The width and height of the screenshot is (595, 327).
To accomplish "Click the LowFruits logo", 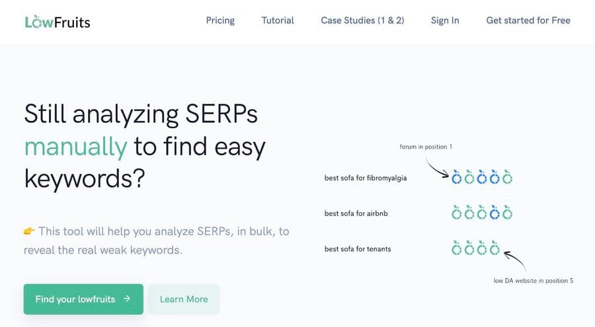I will (58, 22).
